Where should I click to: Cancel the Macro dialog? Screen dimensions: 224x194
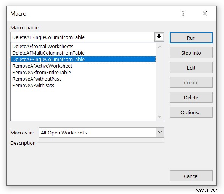tap(191, 176)
